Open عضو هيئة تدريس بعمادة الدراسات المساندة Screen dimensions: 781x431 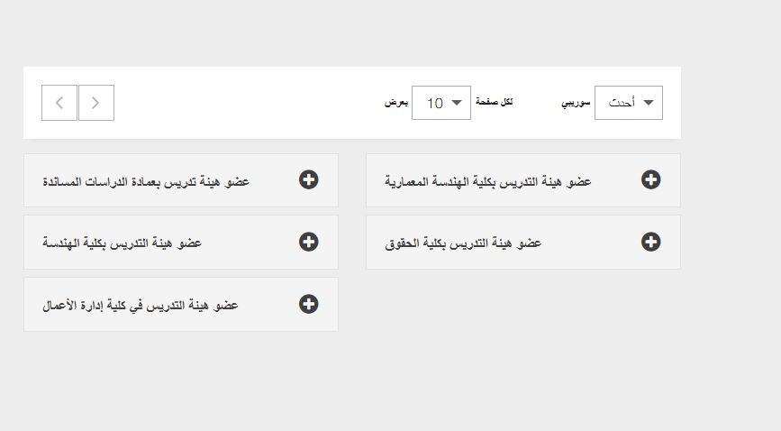point(146,181)
